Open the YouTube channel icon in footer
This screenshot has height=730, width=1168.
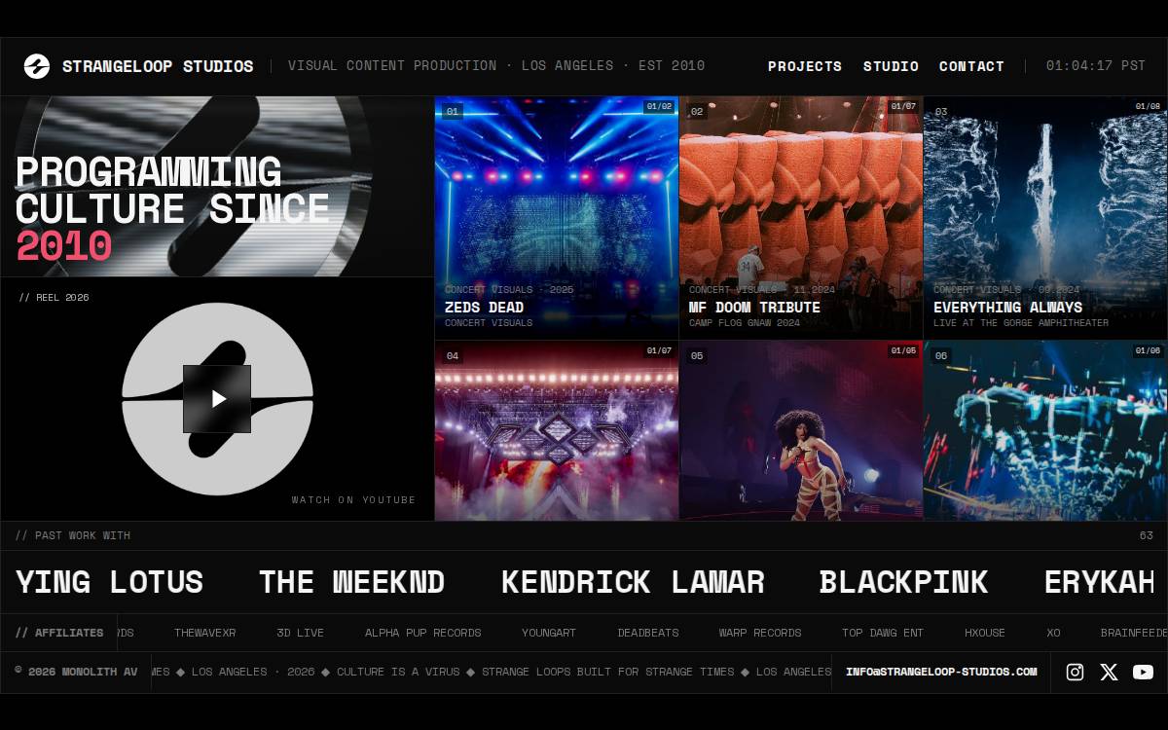[1143, 672]
